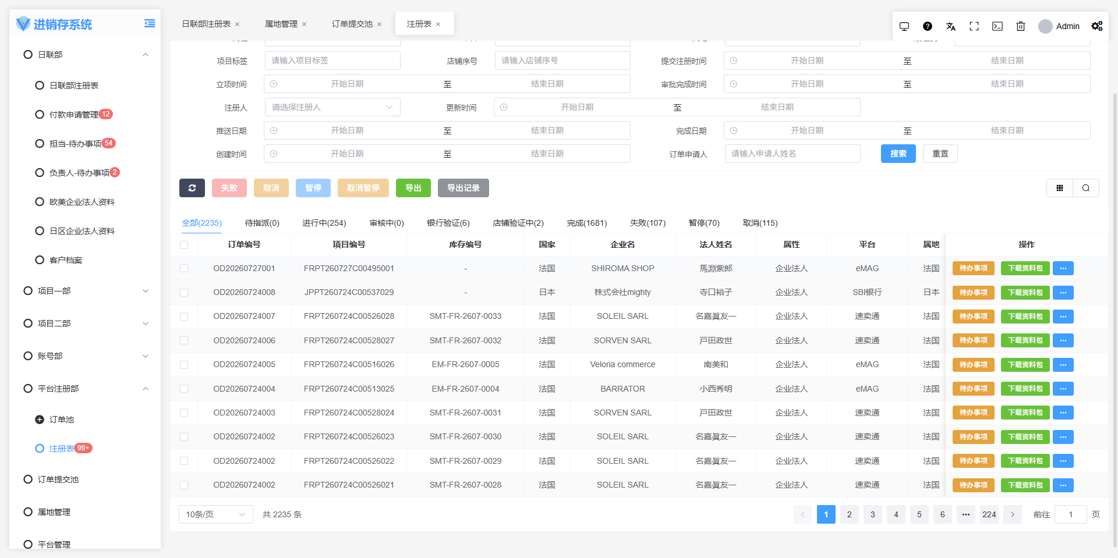
Task: Switch to the 取消(115) status tab
Action: click(760, 223)
